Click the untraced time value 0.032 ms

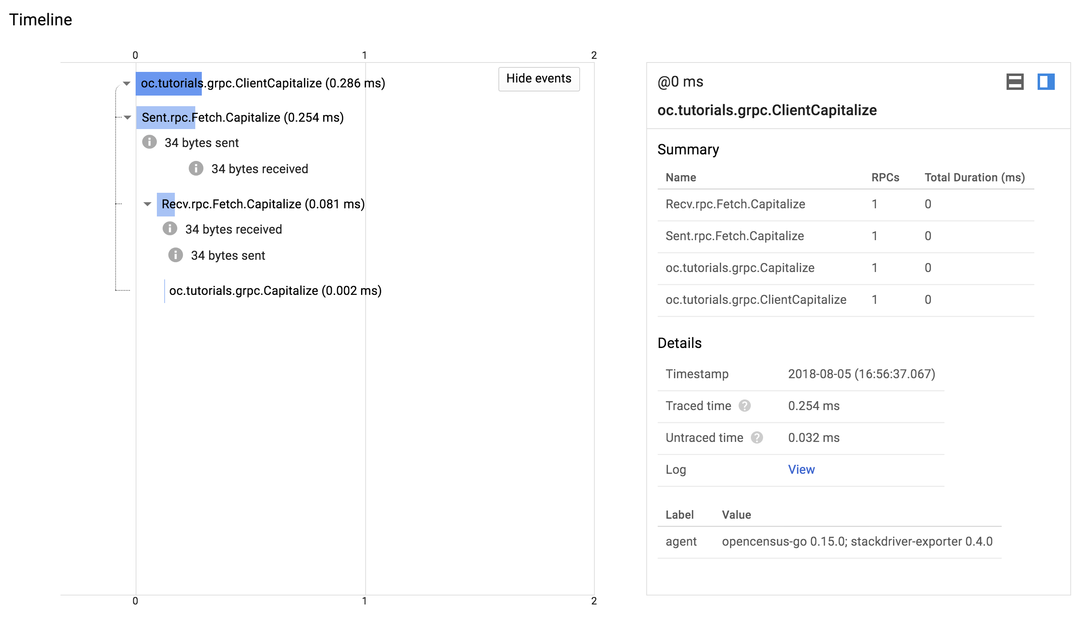tap(813, 438)
